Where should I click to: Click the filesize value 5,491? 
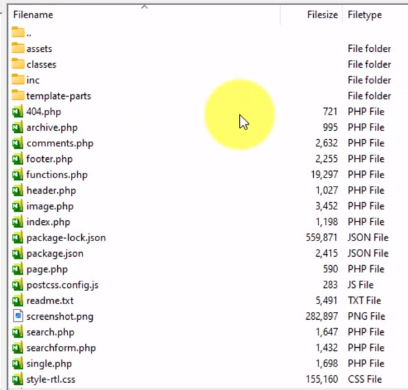pyautogui.click(x=327, y=301)
